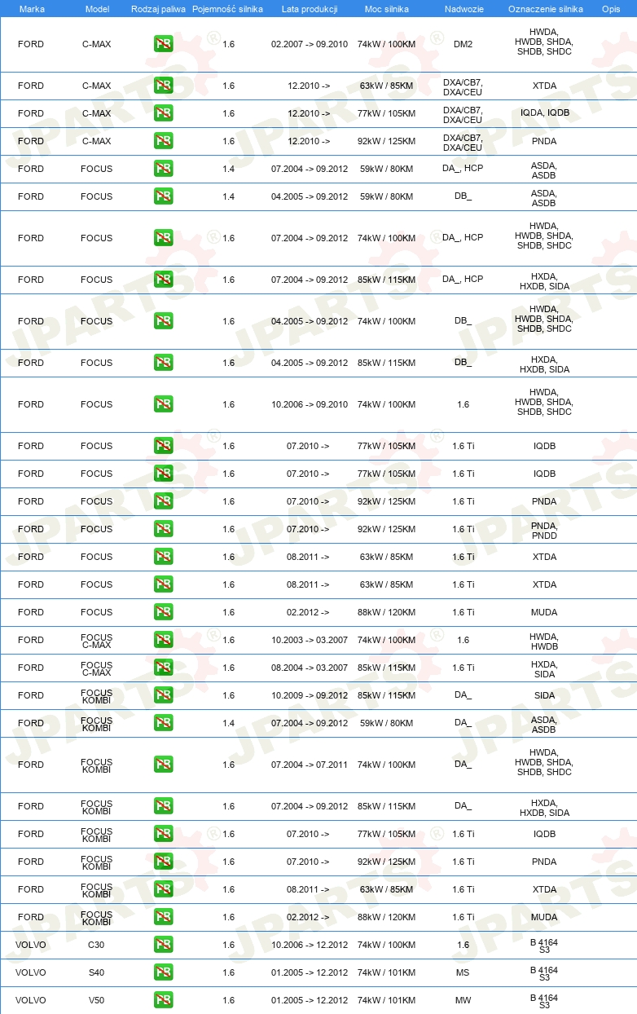Click fuel icon in C-MAX 92kW / 125KM row
The width and height of the screenshot is (637, 1014).
coord(163,141)
